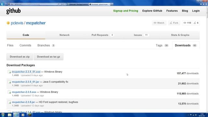Download mcpatcher-2.3.5.jar

[x=23, y=102]
